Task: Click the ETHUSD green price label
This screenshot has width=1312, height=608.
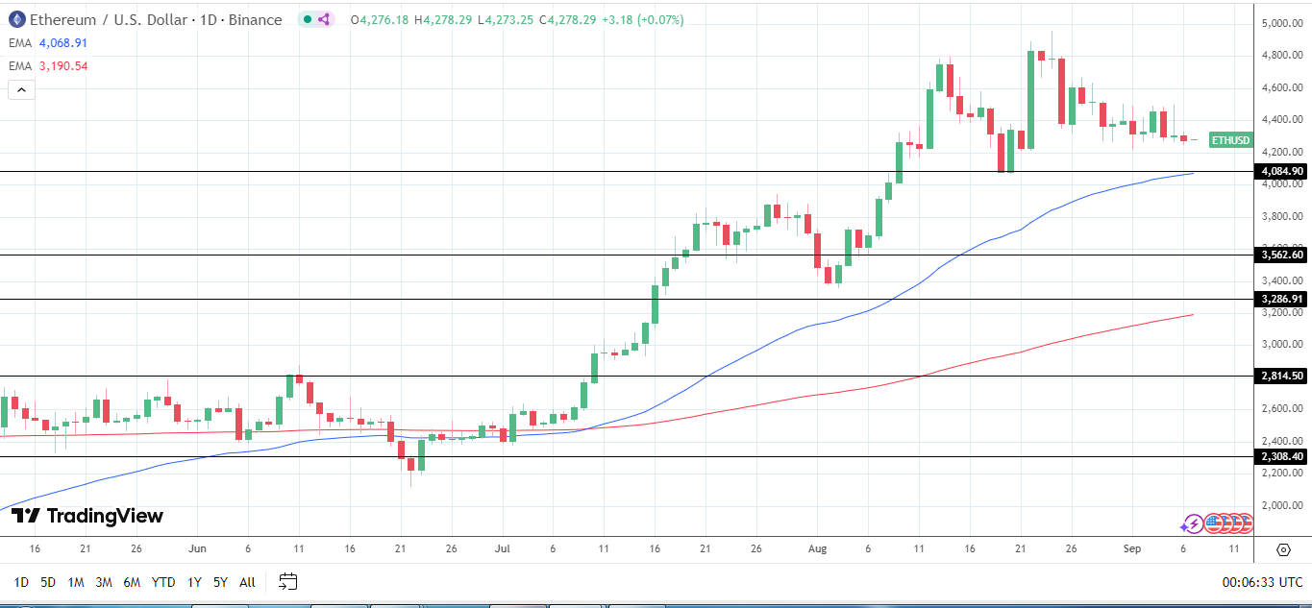Action: (1231, 140)
